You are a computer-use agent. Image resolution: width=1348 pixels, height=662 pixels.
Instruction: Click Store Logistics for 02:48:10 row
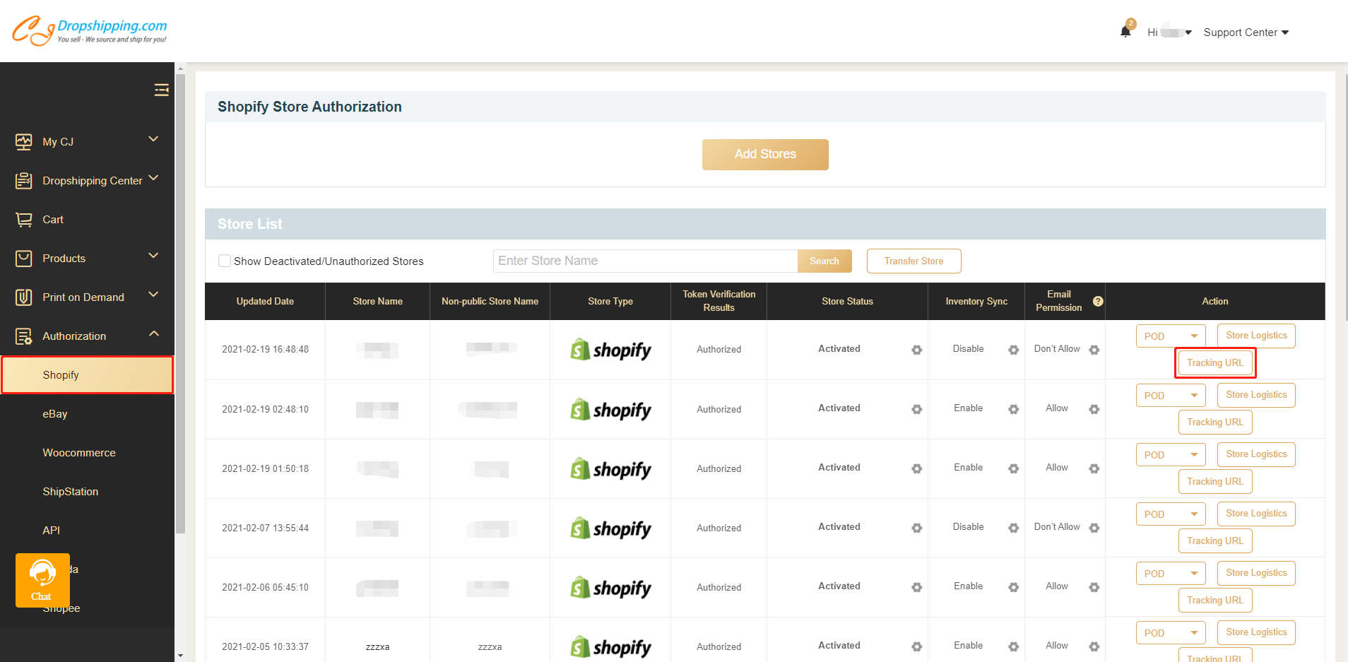[1256, 395]
